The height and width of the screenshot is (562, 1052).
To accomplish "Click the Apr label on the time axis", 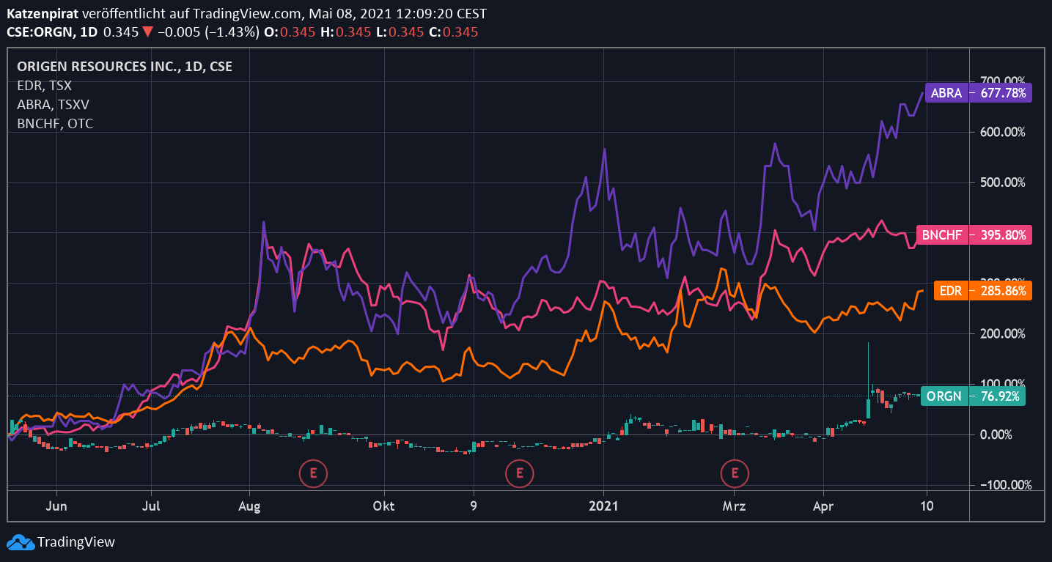I will point(823,506).
